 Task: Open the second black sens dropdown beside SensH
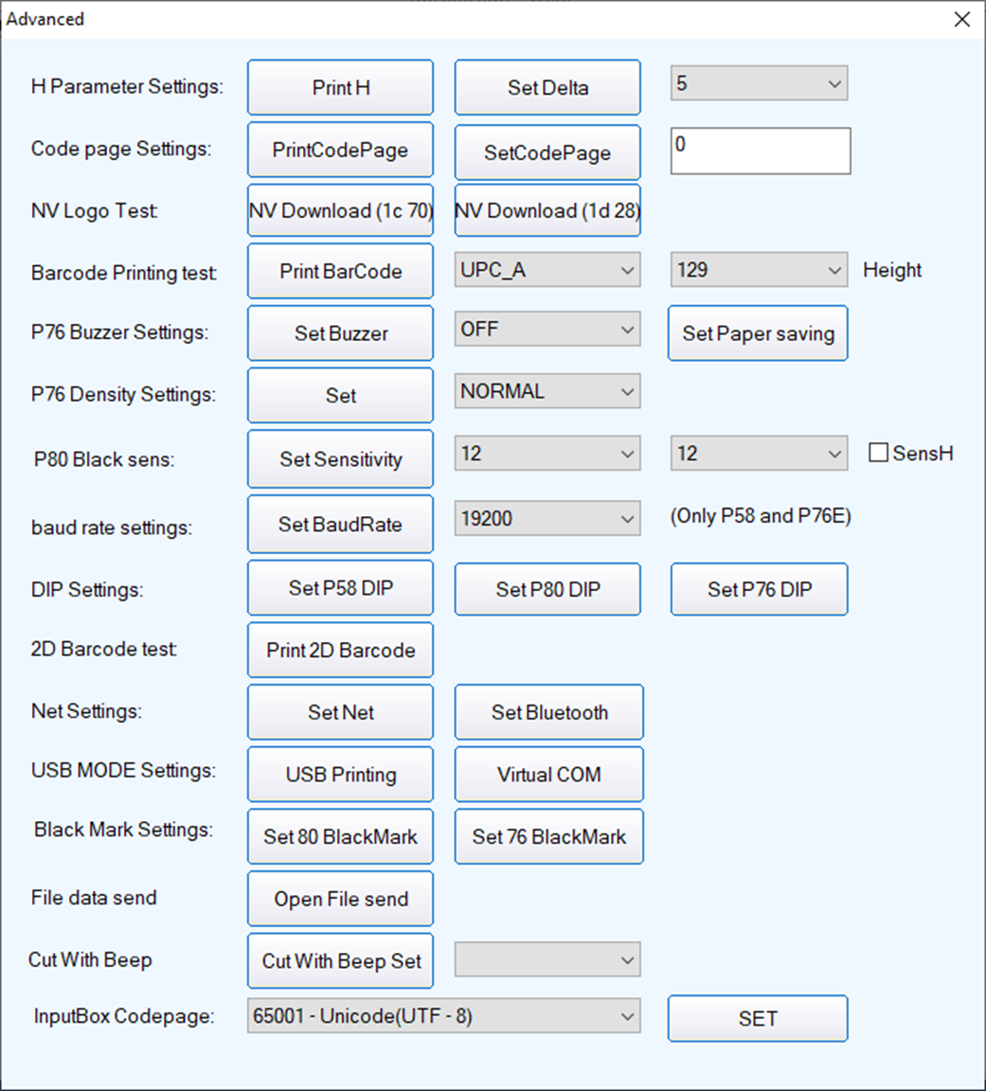click(759, 454)
